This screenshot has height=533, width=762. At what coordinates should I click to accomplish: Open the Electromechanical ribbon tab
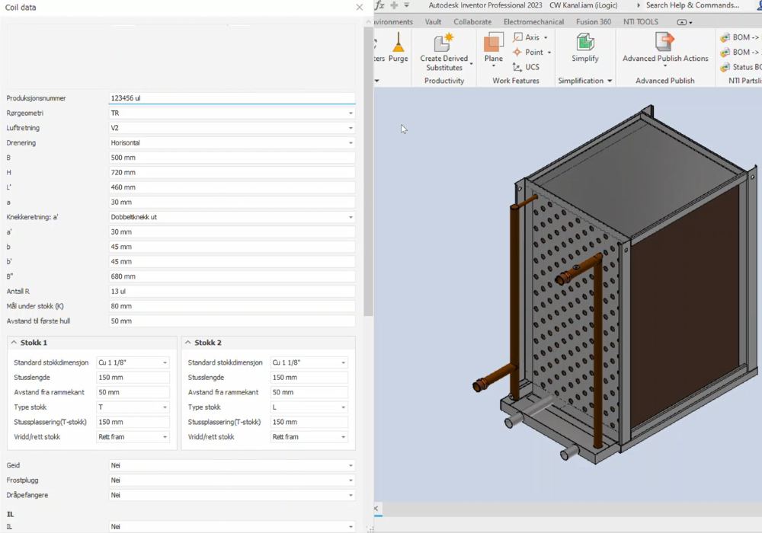pyautogui.click(x=533, y=22)
